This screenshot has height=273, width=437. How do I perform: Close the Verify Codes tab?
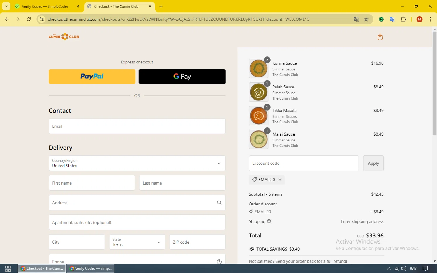tap(78, 6)
